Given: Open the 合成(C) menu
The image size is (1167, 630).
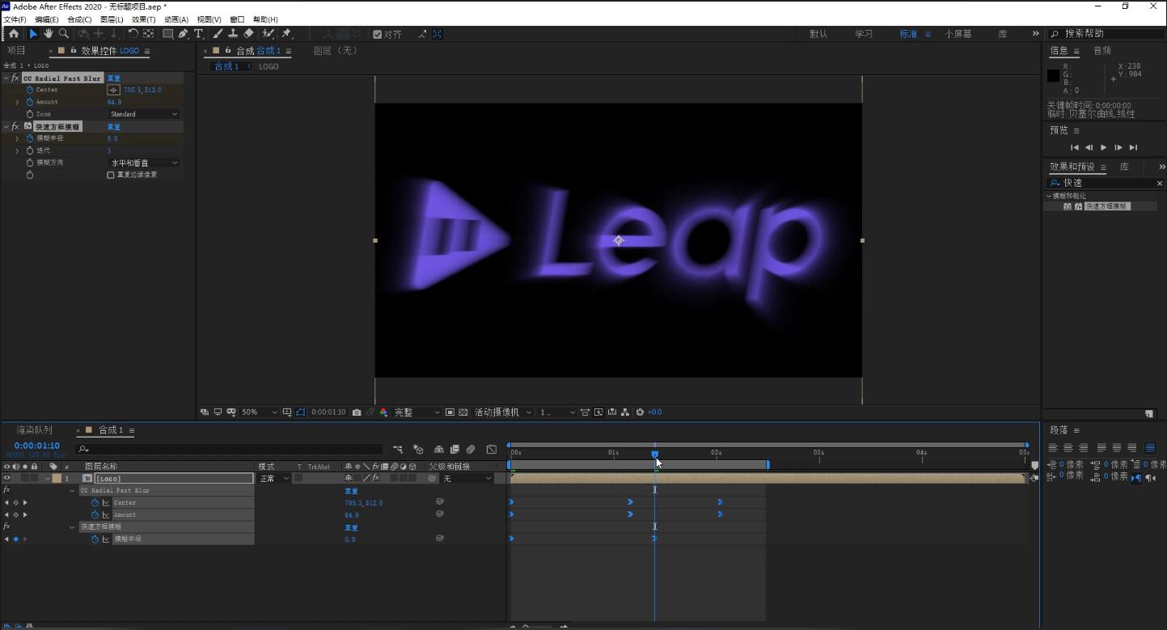Looking at the screenshot, I should [x=79, y=19].
